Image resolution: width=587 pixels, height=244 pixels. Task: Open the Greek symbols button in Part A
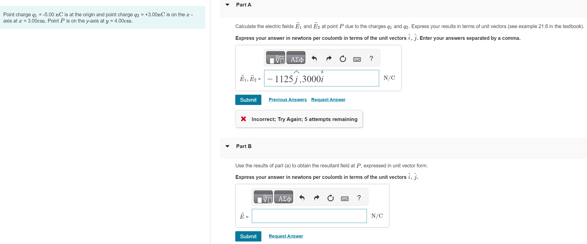click(x=296, y=58)
